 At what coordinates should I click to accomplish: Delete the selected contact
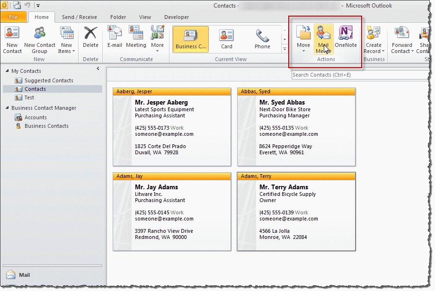click(90, 40)
